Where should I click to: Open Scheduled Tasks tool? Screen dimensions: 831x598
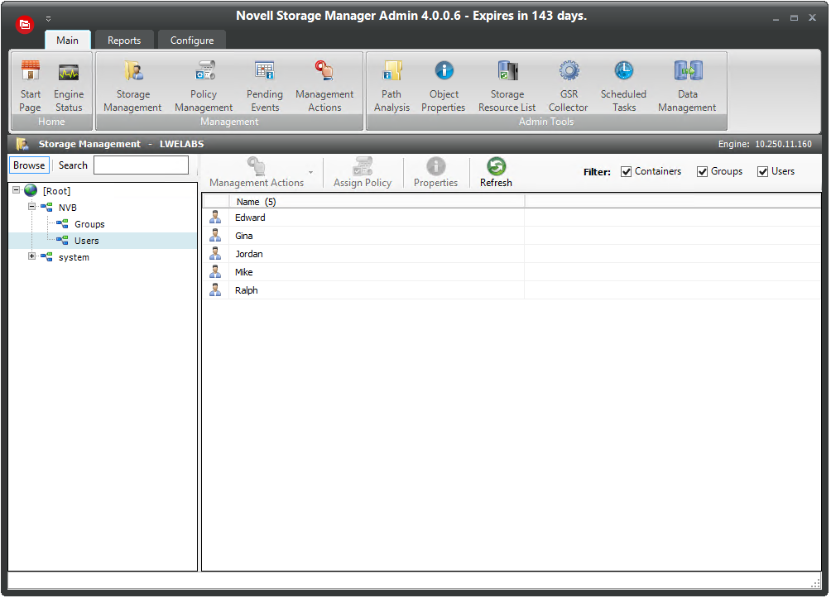(623, 85)
